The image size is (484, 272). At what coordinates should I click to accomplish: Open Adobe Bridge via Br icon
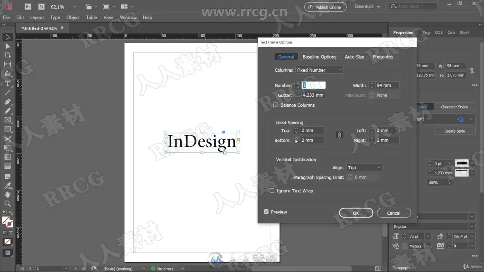(28, 7)
